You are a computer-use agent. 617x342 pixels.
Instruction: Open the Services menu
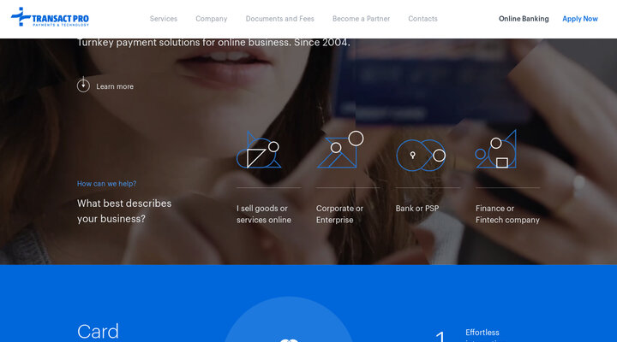164,19
